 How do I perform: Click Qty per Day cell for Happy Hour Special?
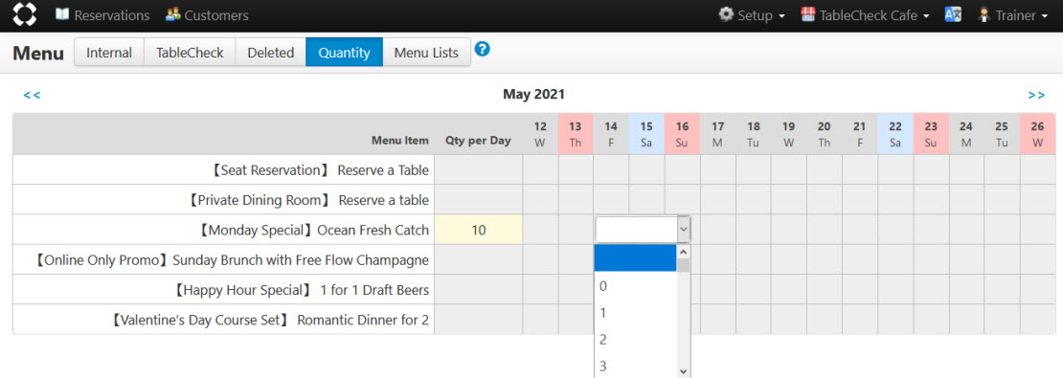[479, 289]
